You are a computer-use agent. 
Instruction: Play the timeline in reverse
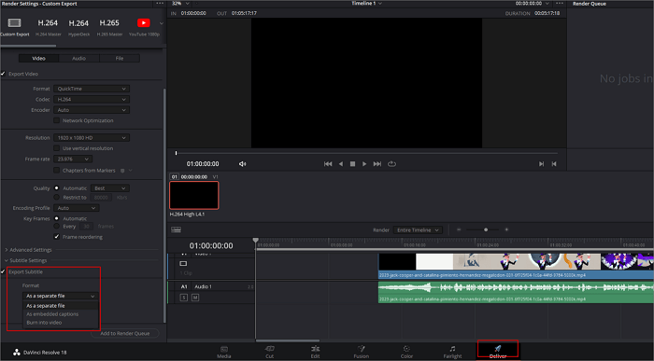click(341, 164)
